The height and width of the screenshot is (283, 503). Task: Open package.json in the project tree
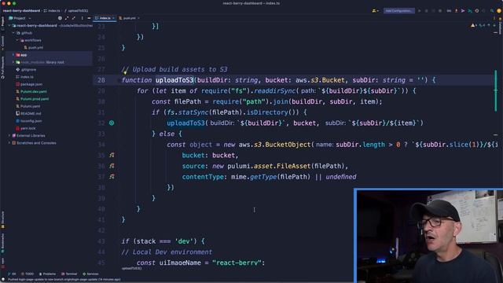click(31, 84)
